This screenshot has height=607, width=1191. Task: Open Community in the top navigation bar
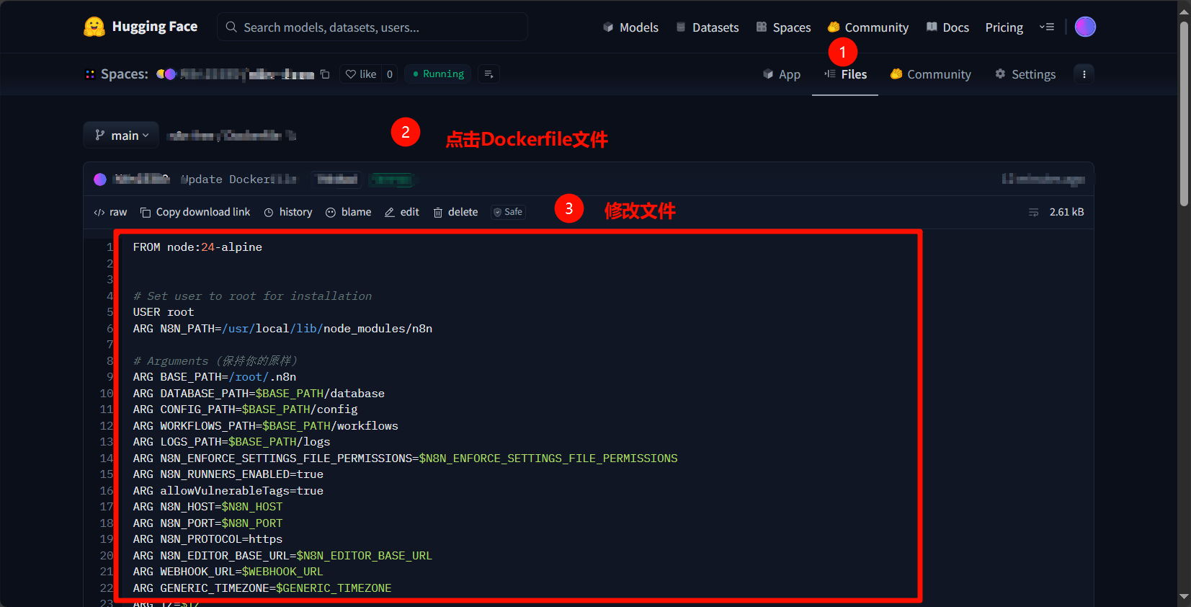(x=868, y=27)
